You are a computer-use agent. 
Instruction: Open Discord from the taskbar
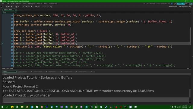coord(66,107)
